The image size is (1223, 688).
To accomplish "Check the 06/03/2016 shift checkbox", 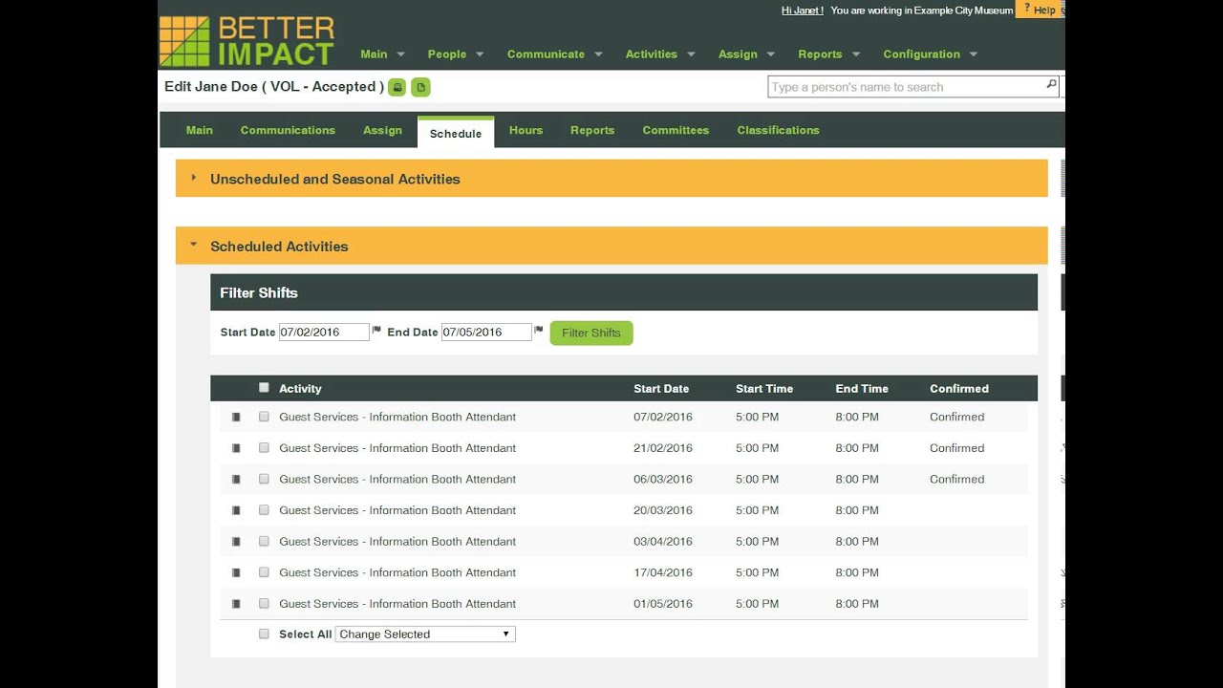I will 264,479.
